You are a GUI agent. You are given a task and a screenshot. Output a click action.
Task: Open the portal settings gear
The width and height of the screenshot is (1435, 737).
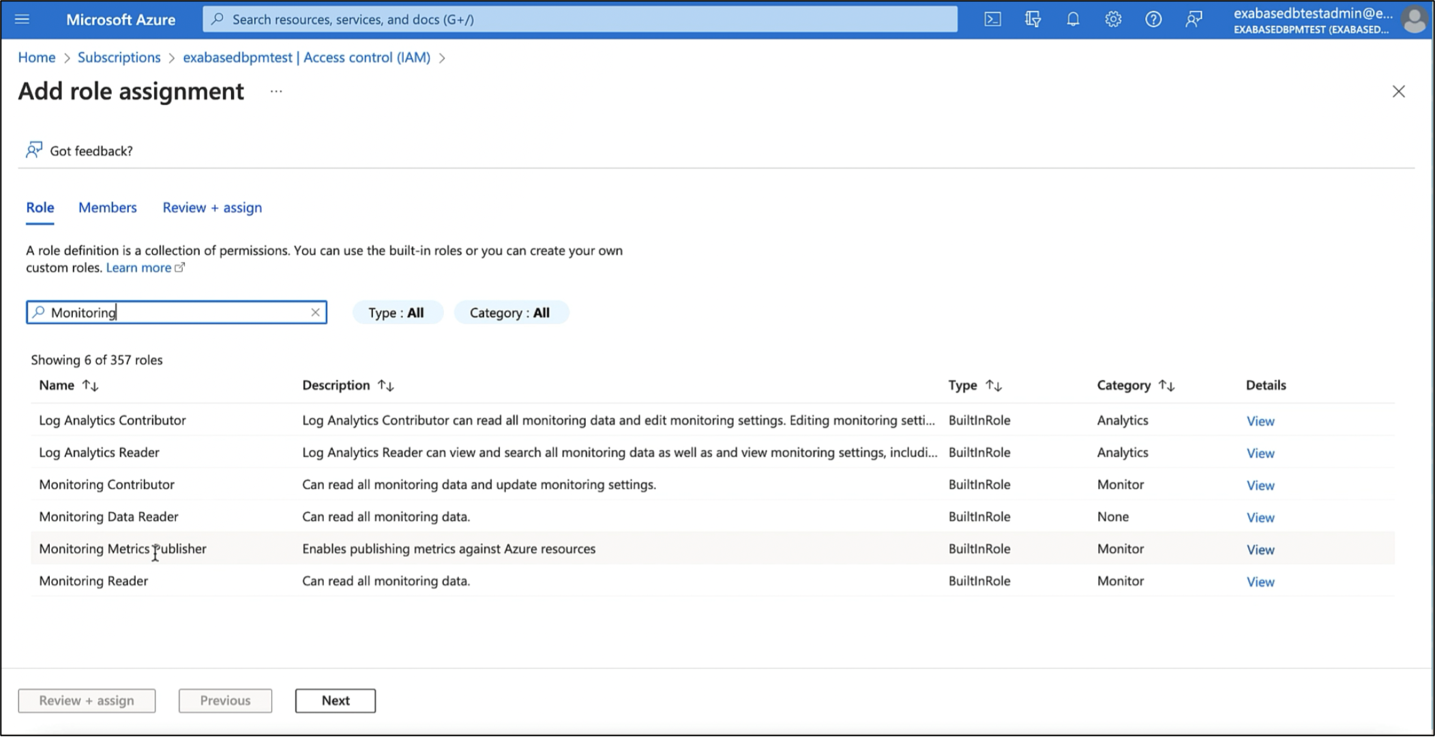click(1112, 19)
